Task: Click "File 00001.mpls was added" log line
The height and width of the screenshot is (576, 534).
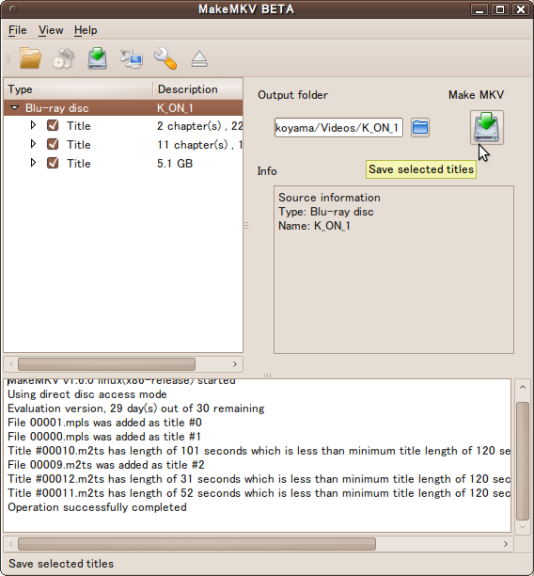Action: pos(104,423)
